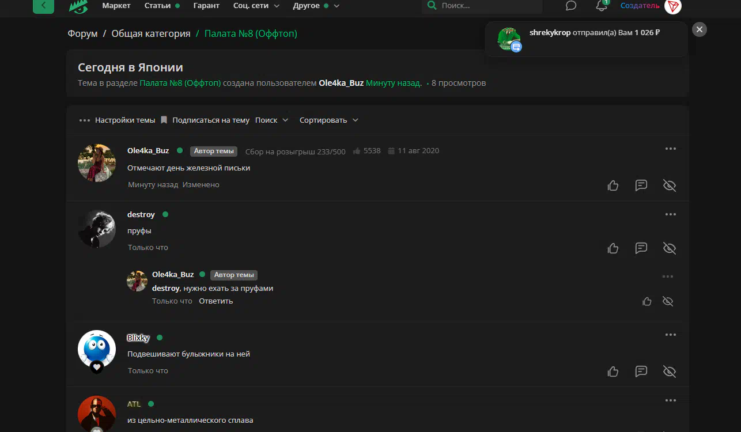741x432 pixels.
Task: Toggle hide on destroy's post
Action: tap(669, 248)
